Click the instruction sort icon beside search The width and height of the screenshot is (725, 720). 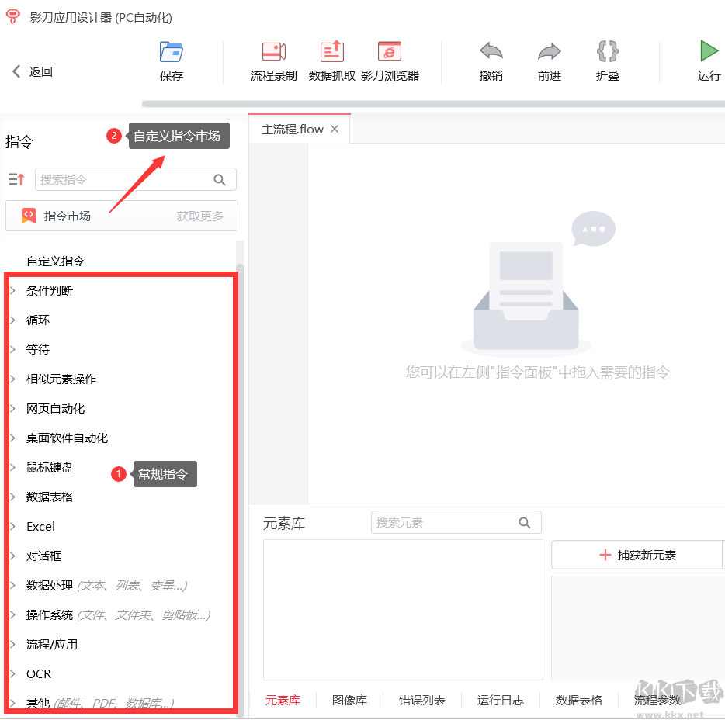pos(16,179)
